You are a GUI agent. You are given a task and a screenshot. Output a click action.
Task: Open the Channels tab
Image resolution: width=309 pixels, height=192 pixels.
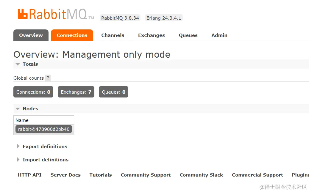tap(113, 35)
